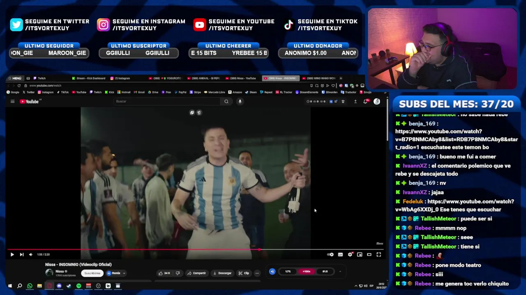Open the Remix dropdown

[116, 273]
